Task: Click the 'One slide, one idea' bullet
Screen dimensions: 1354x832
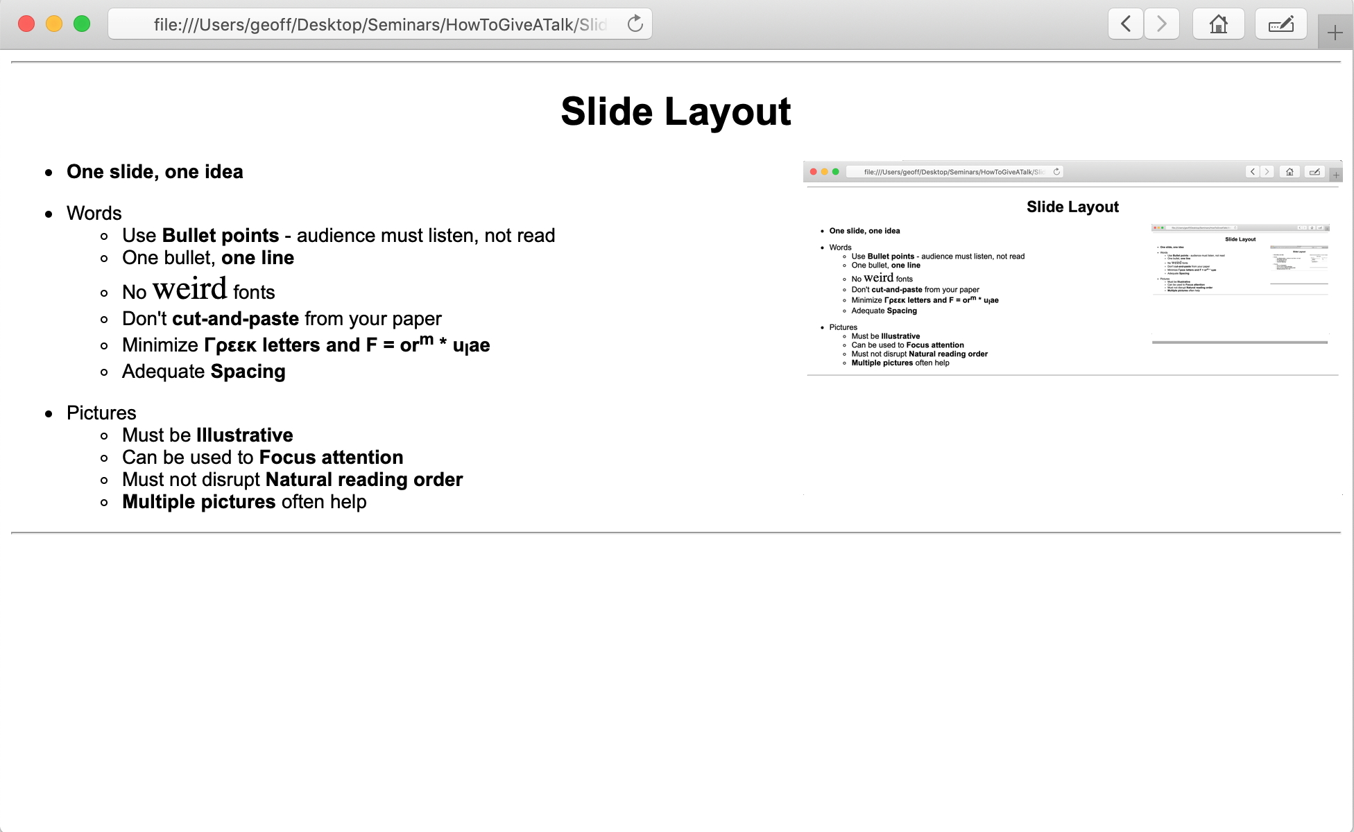Action: pyautogui.click(x=155, y=172)
